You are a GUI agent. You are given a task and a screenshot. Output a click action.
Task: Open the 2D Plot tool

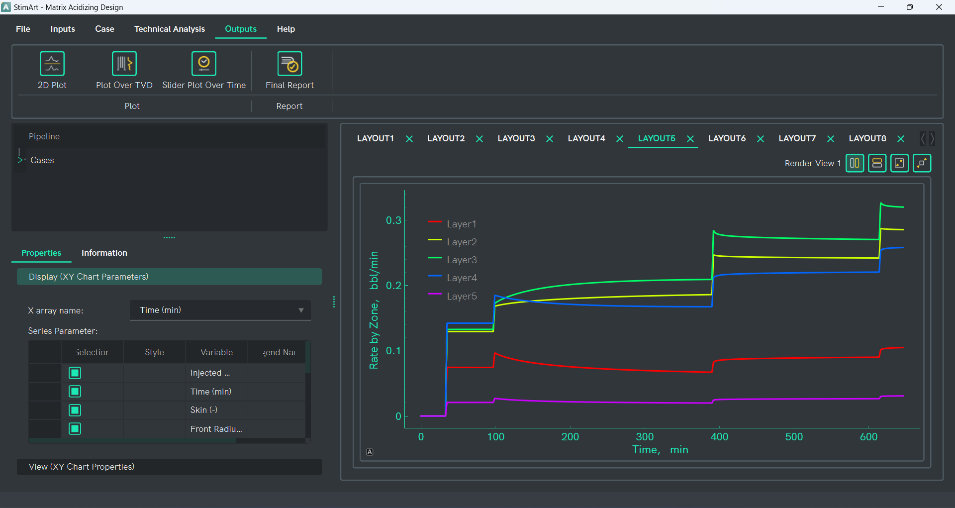point(52,64)
